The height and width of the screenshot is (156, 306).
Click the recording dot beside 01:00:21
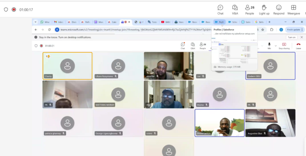(x=41, y=45)
